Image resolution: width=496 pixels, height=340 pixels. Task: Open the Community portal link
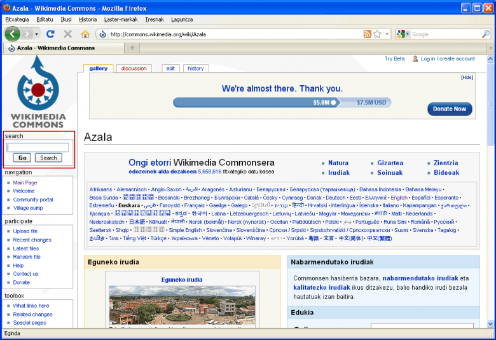click(33, 200)
